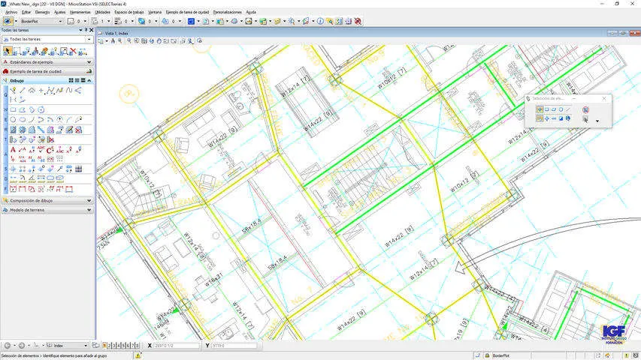Open the Ayuda menu

(250, 12)
